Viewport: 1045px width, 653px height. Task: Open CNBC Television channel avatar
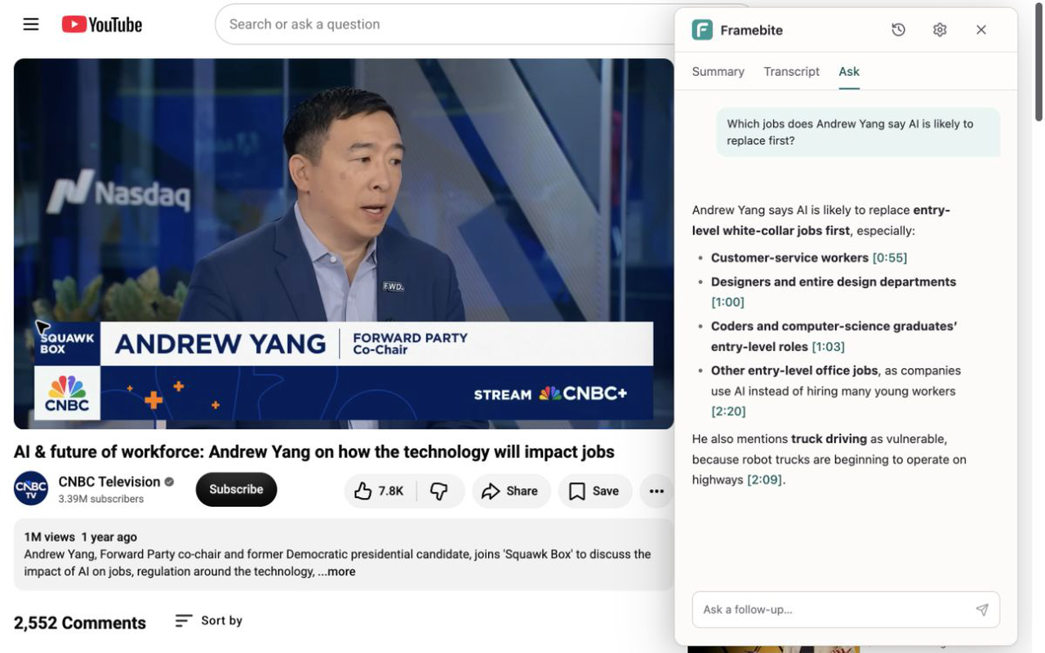(31, 488)
